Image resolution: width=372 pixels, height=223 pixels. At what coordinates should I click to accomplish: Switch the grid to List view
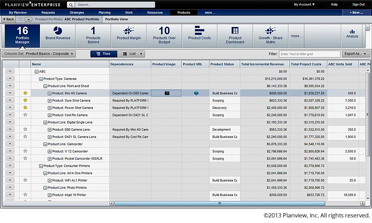coord(131,54)
